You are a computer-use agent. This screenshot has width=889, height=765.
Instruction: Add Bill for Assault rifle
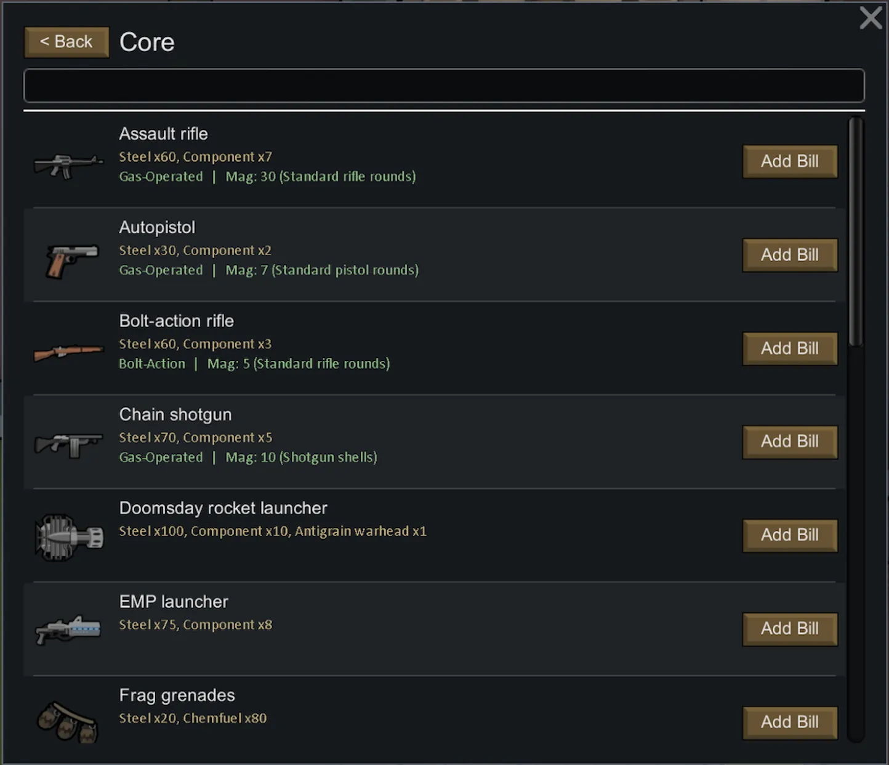pyautogui.click(x=789, y=161)
